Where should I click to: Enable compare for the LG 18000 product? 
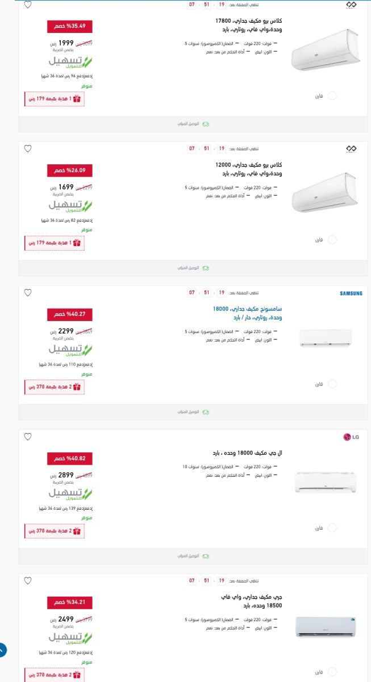click(332, 527)
